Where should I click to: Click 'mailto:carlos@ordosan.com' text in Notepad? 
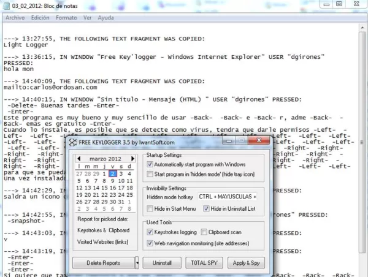50,87
